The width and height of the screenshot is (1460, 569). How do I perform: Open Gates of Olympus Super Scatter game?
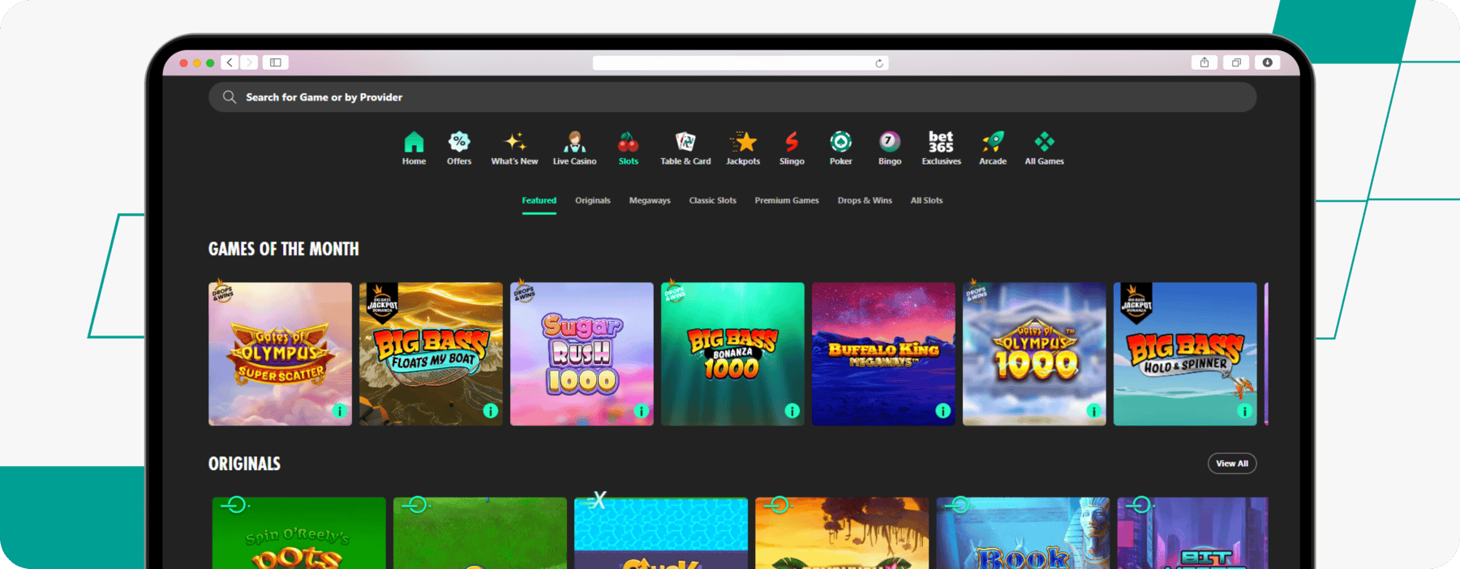280,354
